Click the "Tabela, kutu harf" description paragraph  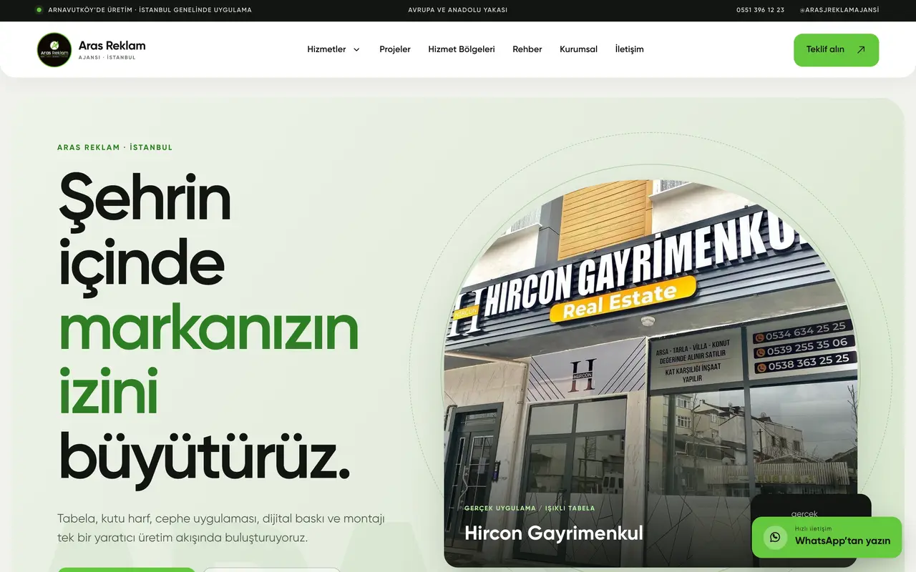coord(221,528)
